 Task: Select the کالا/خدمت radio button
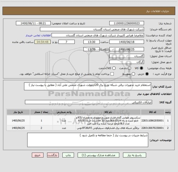tap(114, 68)
